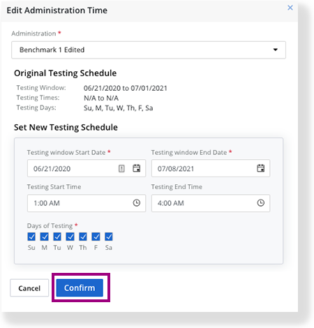Click the autofill icon in Start Date field
The width and height of the screenshot is (314, 328).
(x=121, y=168)
